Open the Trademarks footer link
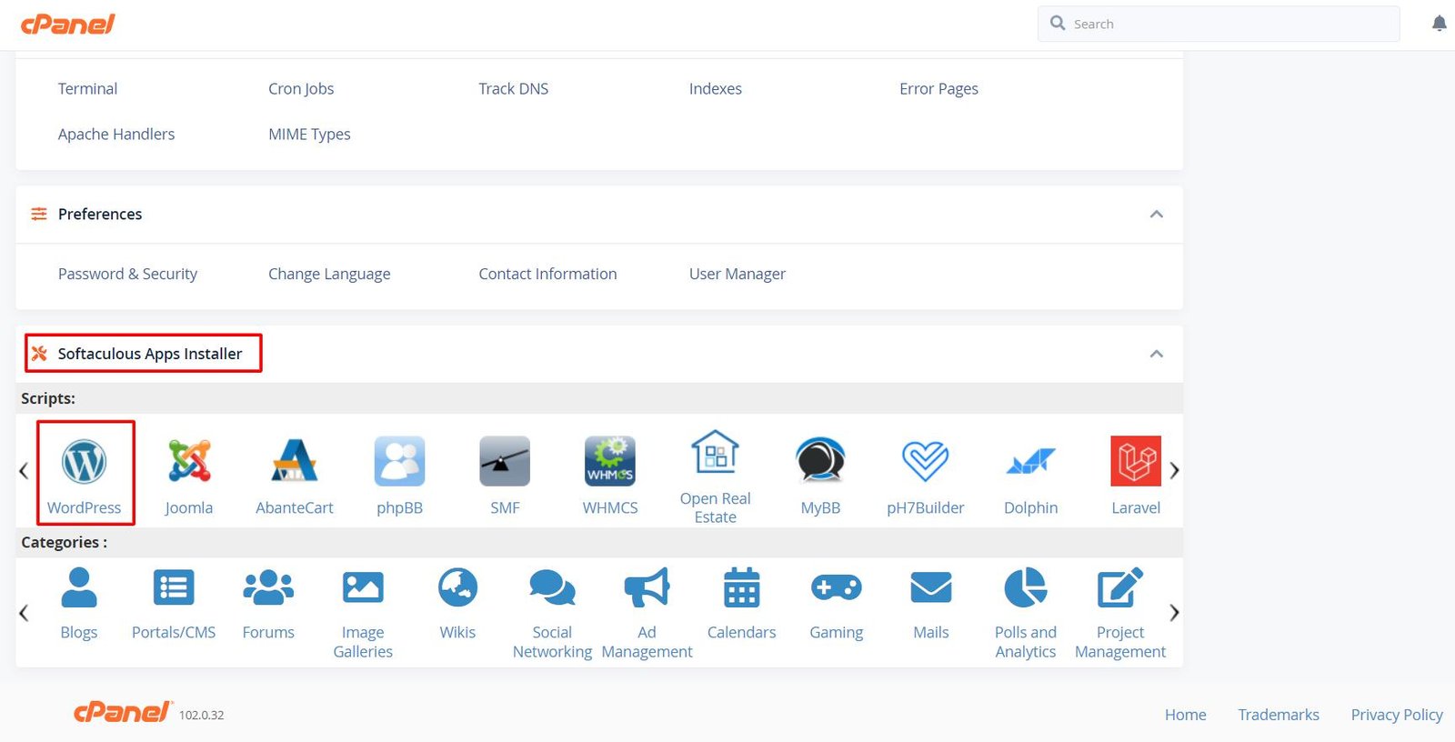 (x=1279, y=715)
